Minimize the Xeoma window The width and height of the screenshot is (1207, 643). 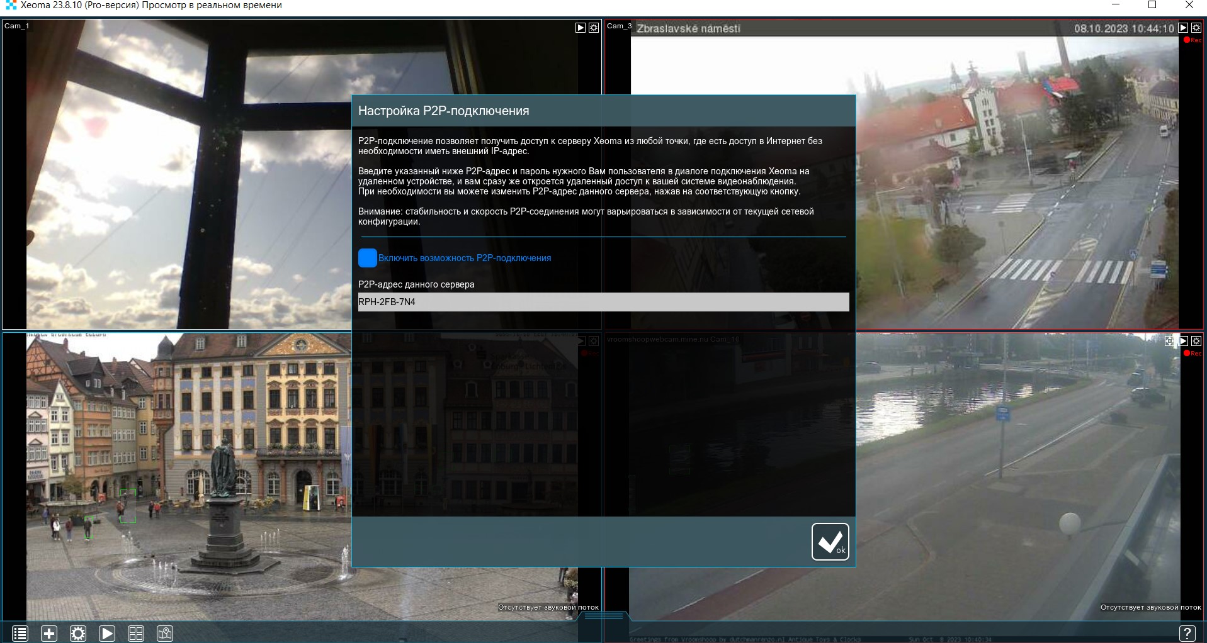(x=1116, y=5)
